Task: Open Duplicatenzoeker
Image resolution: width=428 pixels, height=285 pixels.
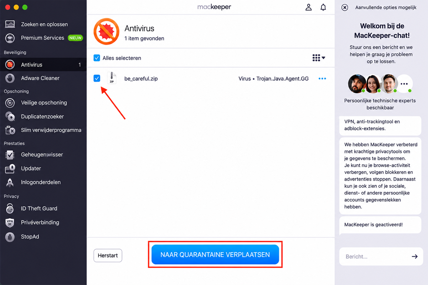Action: coord(42,116)
